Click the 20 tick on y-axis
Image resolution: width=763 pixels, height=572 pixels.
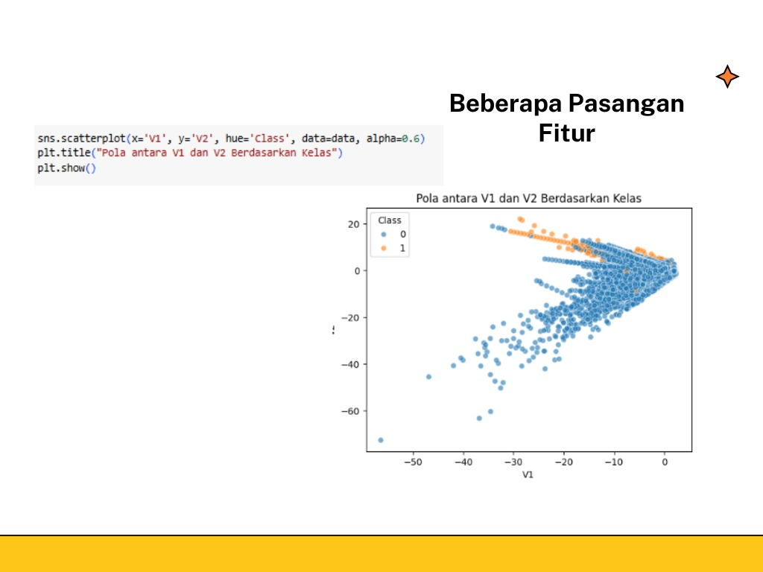(355, 224)
